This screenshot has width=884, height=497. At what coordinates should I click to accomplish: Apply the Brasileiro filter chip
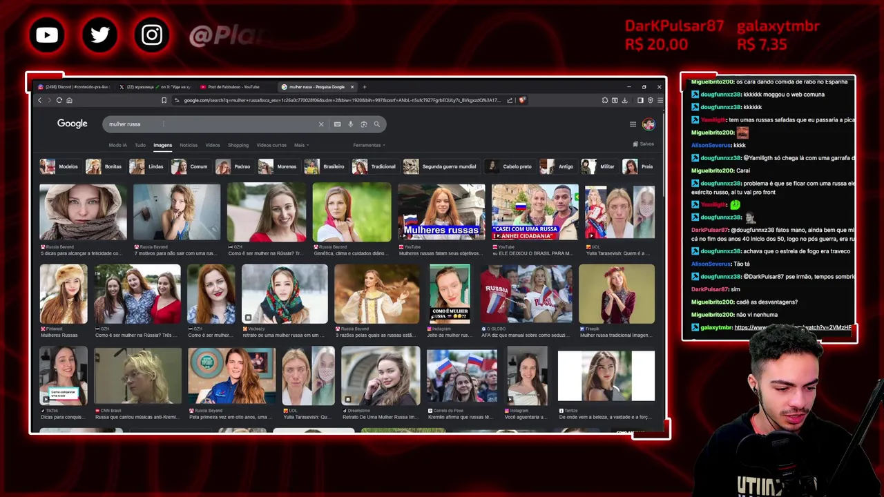(x=325, y=166)
